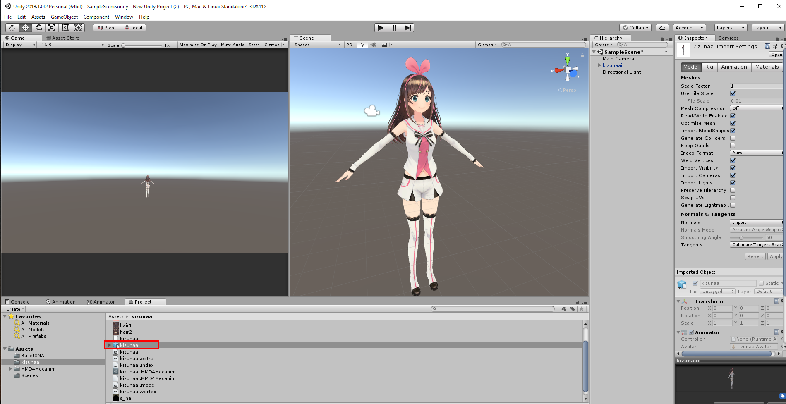
Task: Start Play mode
Action: point(381,28)
